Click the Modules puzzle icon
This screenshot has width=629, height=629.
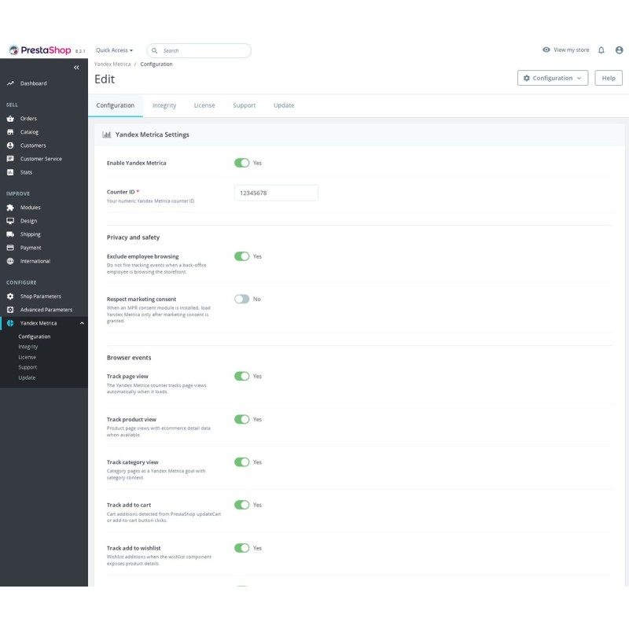click(10, 208)
